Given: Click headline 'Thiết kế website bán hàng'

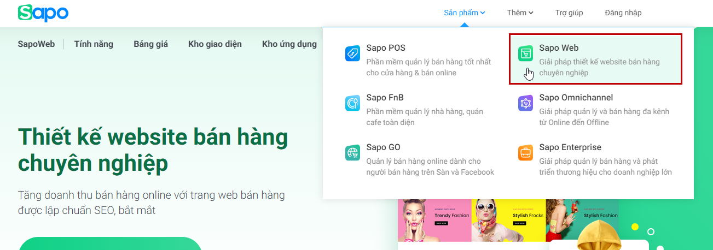Looking at the screenshot, I should point(153,137).
